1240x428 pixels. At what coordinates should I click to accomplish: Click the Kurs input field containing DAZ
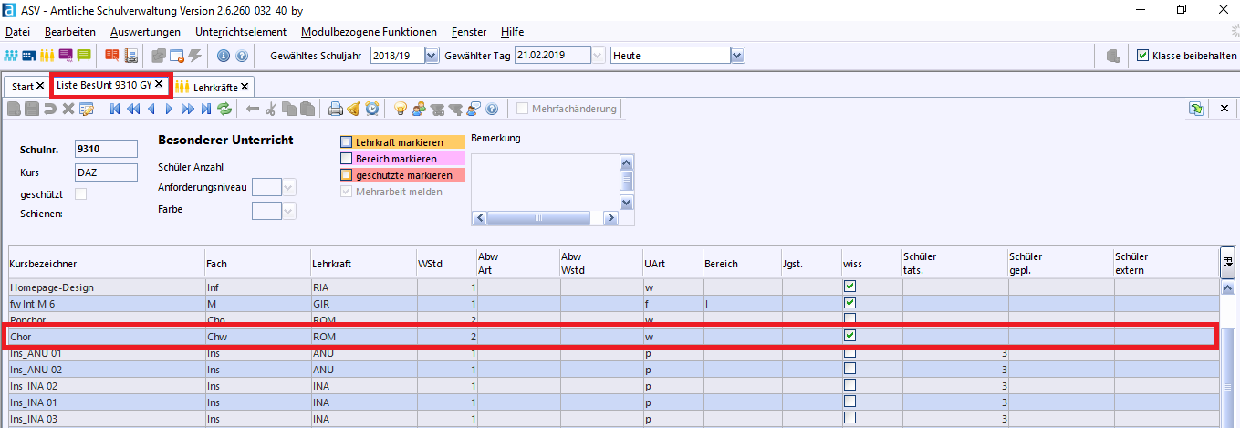pyautogui.click(x=106, y=172)
